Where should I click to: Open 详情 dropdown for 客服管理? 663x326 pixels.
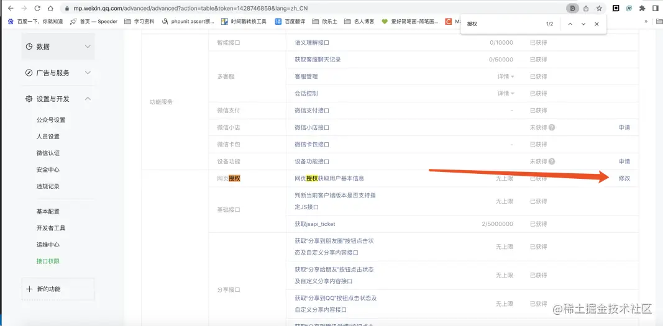[506, 76]
